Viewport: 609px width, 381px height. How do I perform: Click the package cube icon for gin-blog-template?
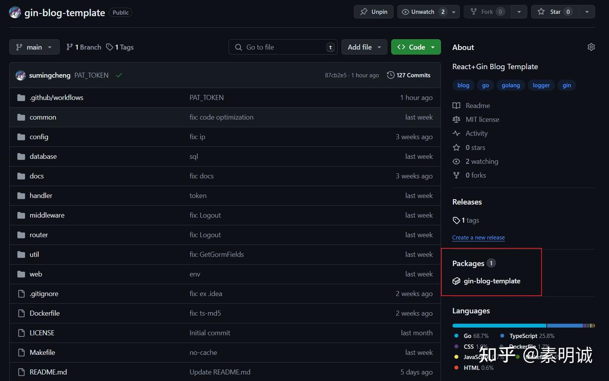tap(456, 281)
